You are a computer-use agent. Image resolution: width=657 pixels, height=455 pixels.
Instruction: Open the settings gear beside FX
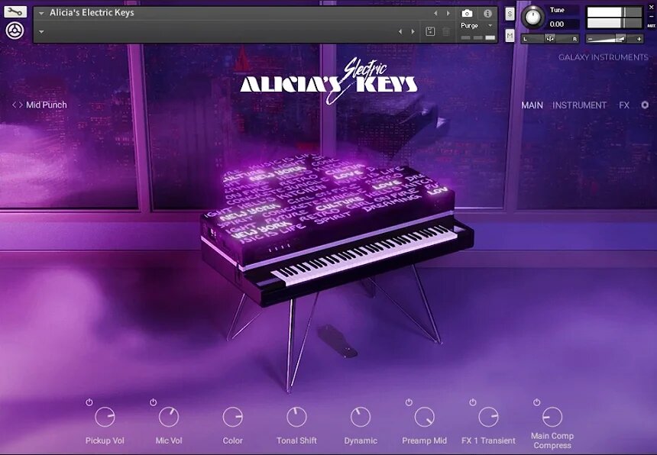(645, 105)
